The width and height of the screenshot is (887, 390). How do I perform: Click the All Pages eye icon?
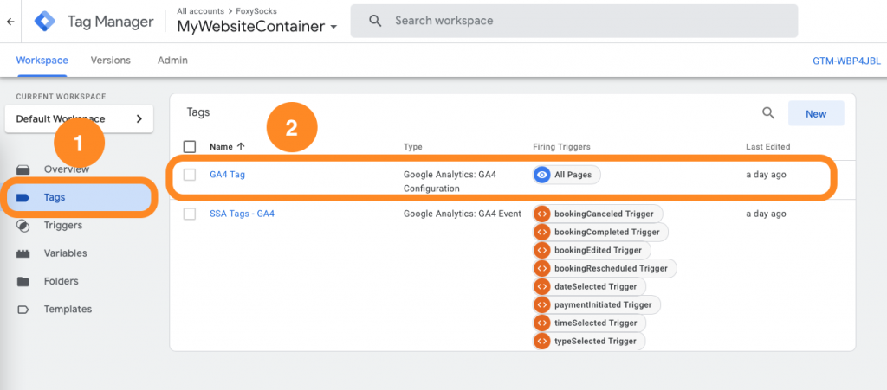click(542, 175)
